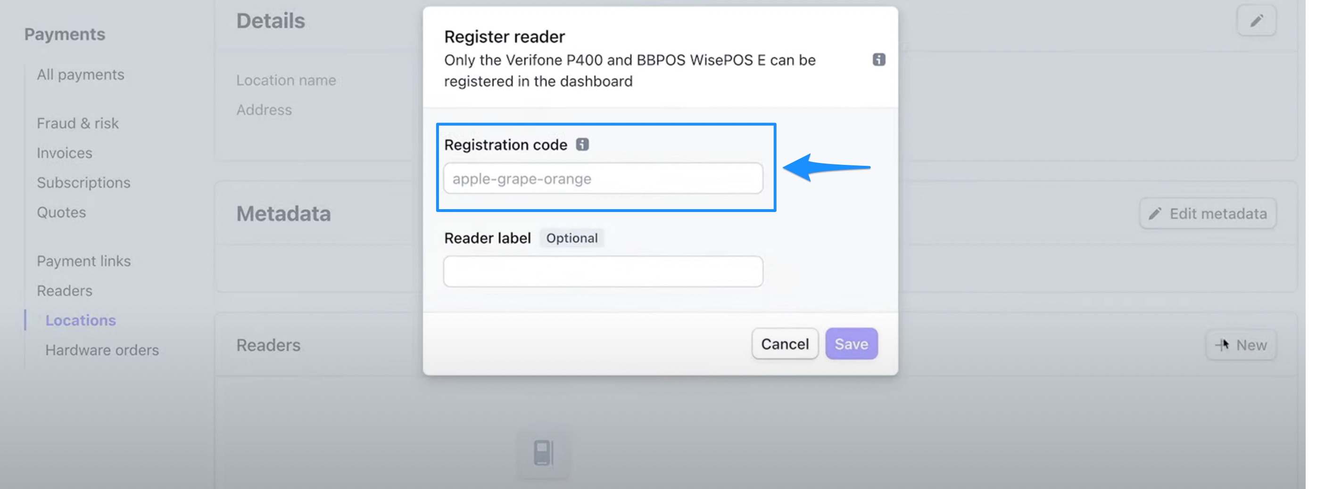
Task: Open All payments in the sidebar
Action: [x=80, y=74]
